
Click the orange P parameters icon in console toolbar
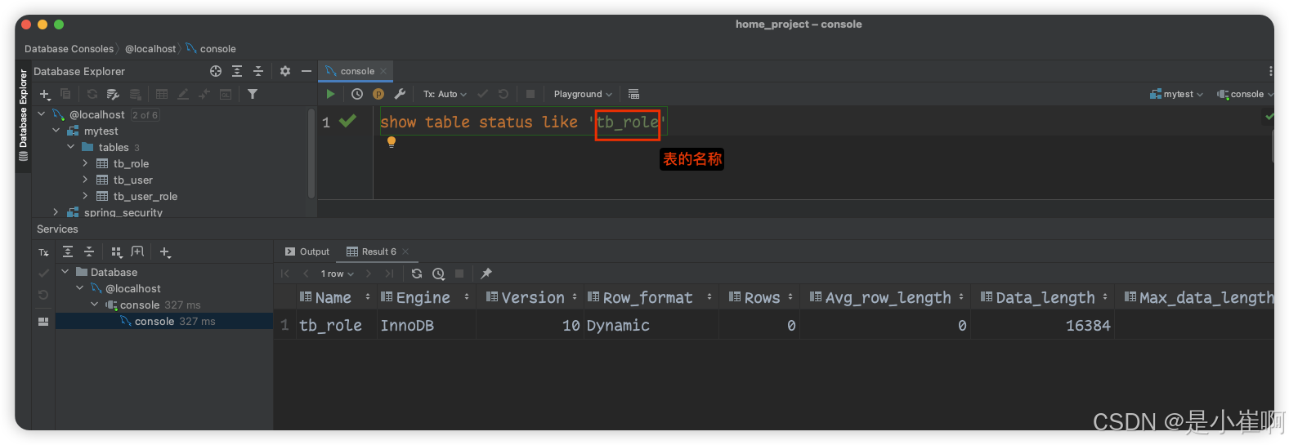click(x=378, y=94)
